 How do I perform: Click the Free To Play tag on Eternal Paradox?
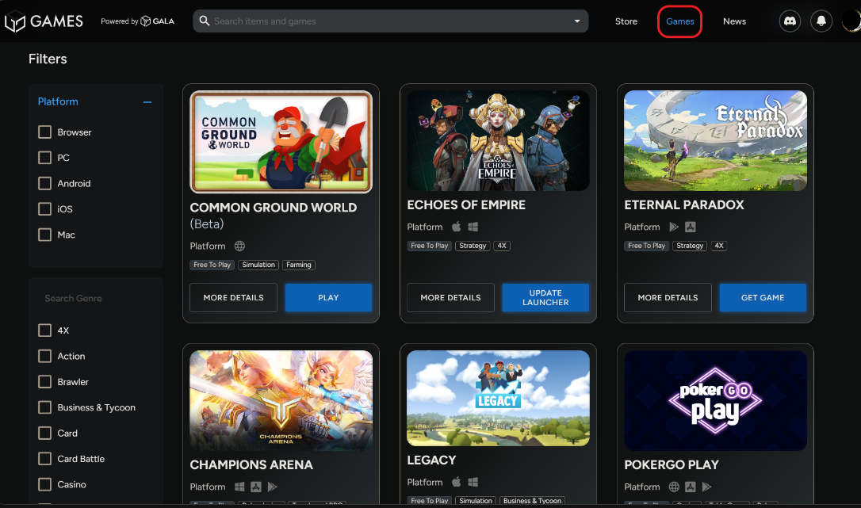646,246
